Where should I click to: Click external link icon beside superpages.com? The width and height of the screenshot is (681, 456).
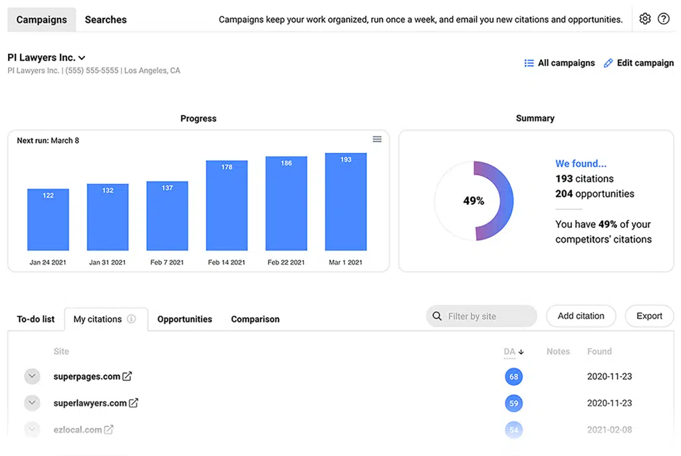tap(127, 376)
